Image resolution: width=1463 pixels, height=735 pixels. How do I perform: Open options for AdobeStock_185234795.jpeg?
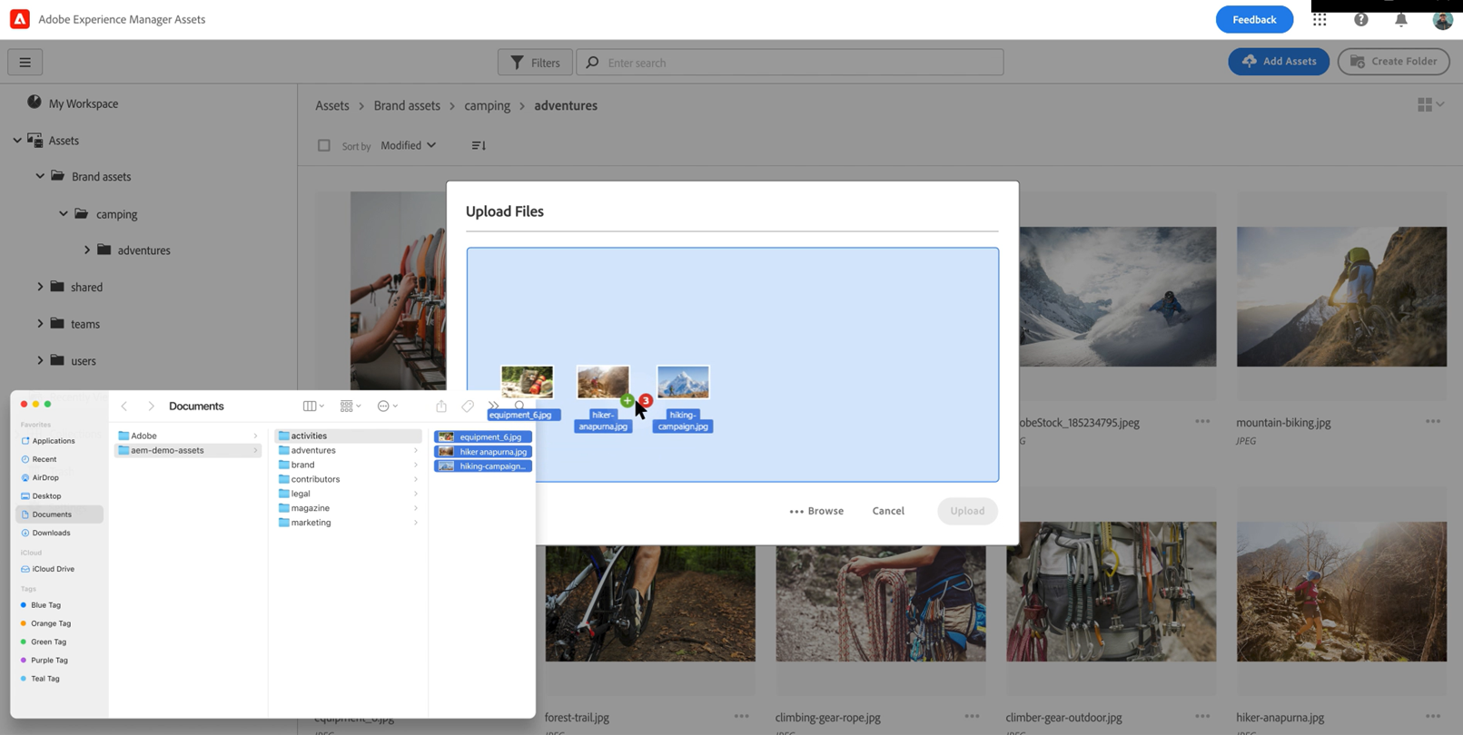(1202, 421)
